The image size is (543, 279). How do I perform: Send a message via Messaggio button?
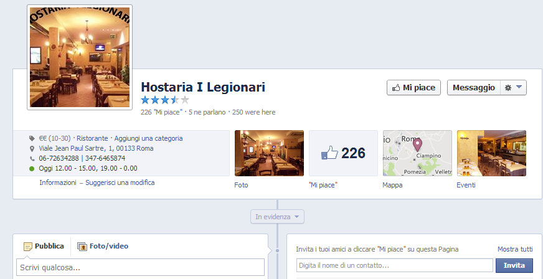[x=473, y=88]
